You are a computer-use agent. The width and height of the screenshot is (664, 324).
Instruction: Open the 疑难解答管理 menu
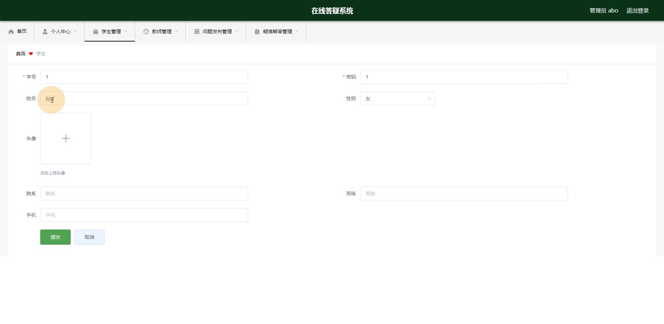(x=276, y=31)
